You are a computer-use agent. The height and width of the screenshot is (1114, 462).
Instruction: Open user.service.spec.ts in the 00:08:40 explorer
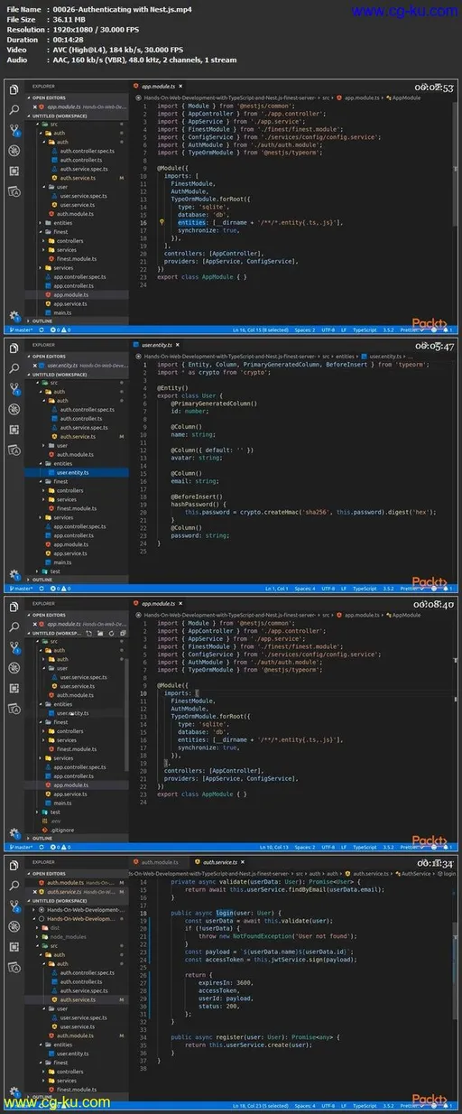point(84,677)
